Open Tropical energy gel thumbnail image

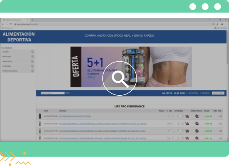tap(40, 124)
